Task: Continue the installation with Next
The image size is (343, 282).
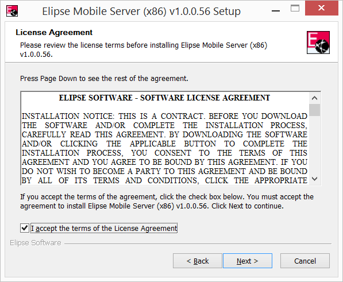Action: (248, 261)
